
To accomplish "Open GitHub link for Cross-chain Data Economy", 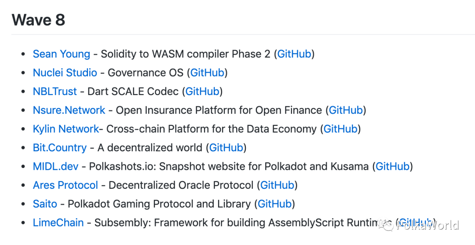I will click(340, 129).
